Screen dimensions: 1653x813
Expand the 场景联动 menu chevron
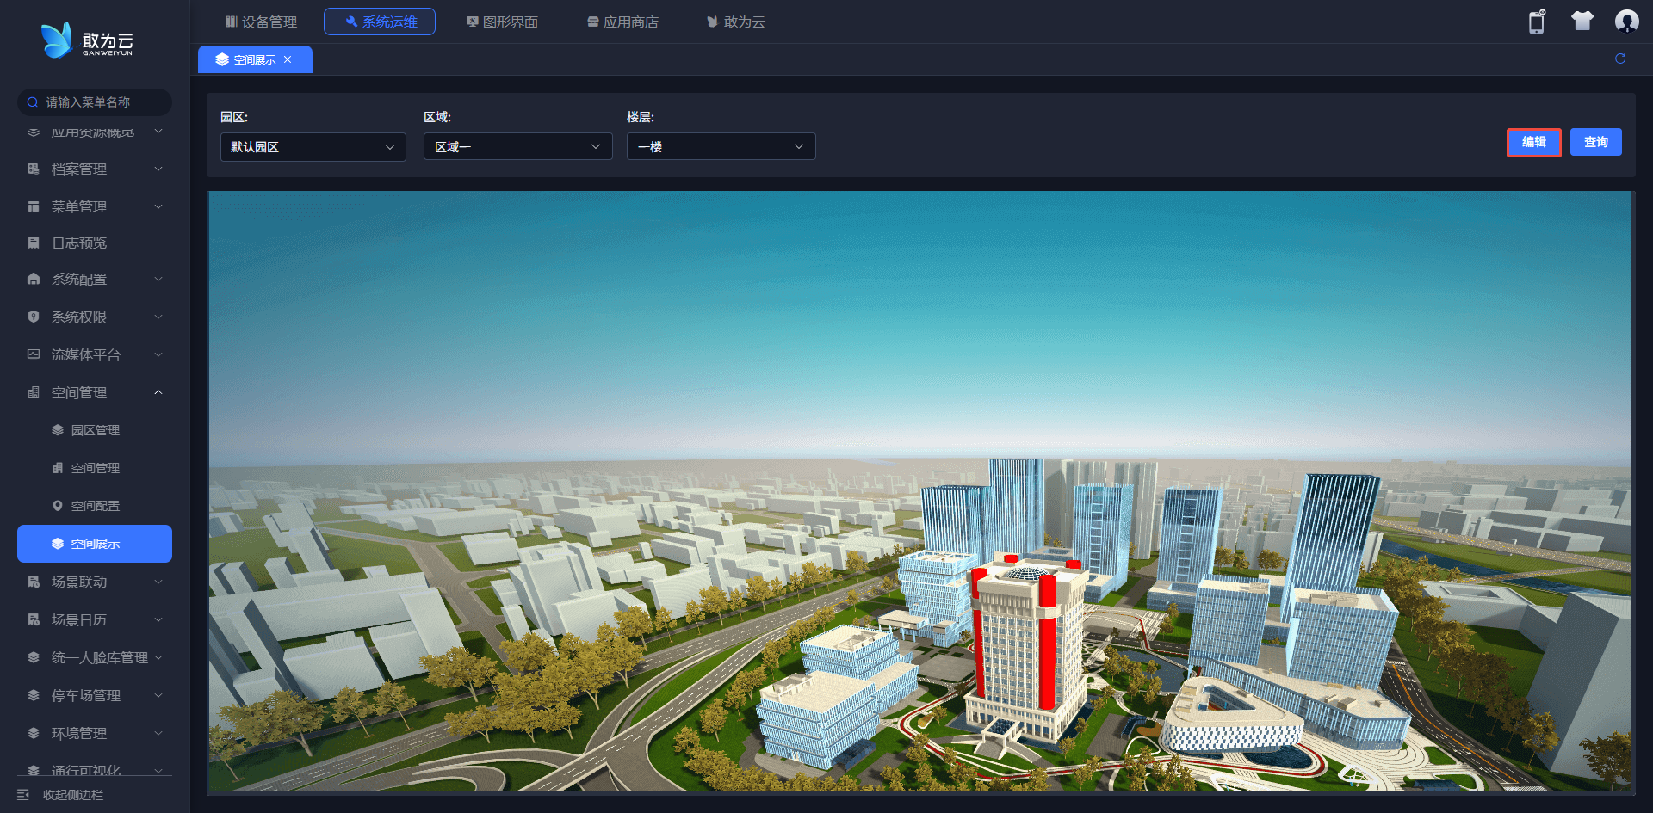coord(158,582)
